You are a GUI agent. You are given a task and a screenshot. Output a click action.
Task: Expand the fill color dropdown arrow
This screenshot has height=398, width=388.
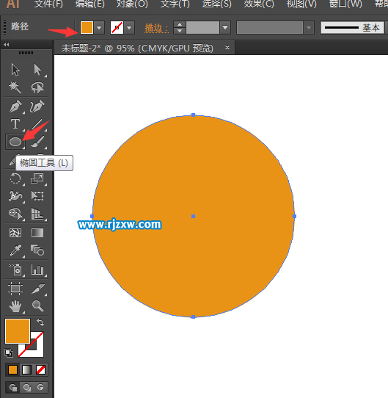coord(99,27)
